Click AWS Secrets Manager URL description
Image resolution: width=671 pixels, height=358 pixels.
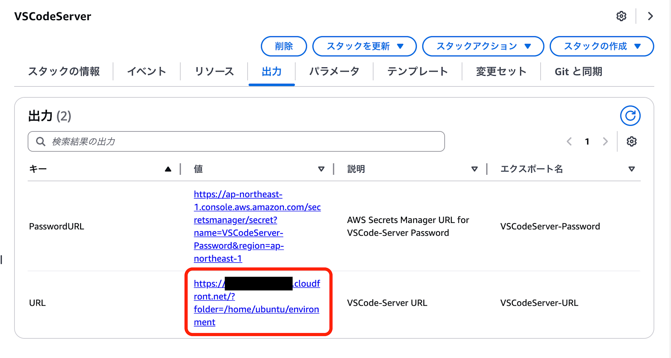(x=408, y=226)
